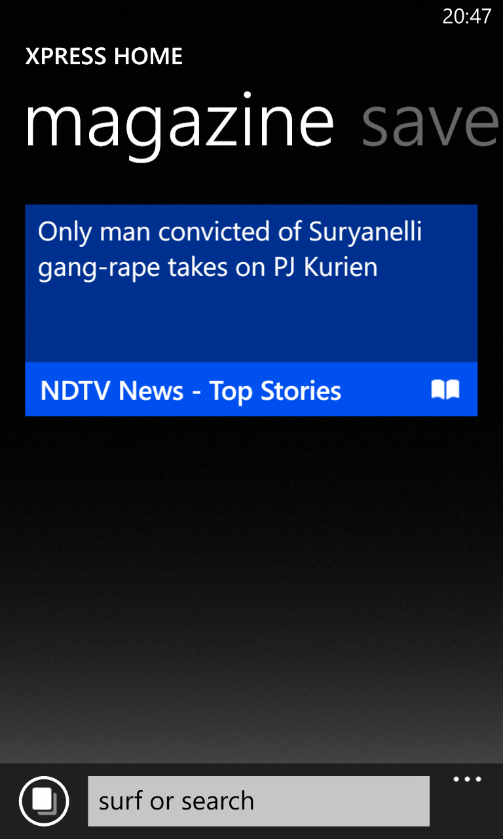Viewport: 503px width, 839px height.
Task: Show open browser windows with circular icon
Action: coord(44,801)
